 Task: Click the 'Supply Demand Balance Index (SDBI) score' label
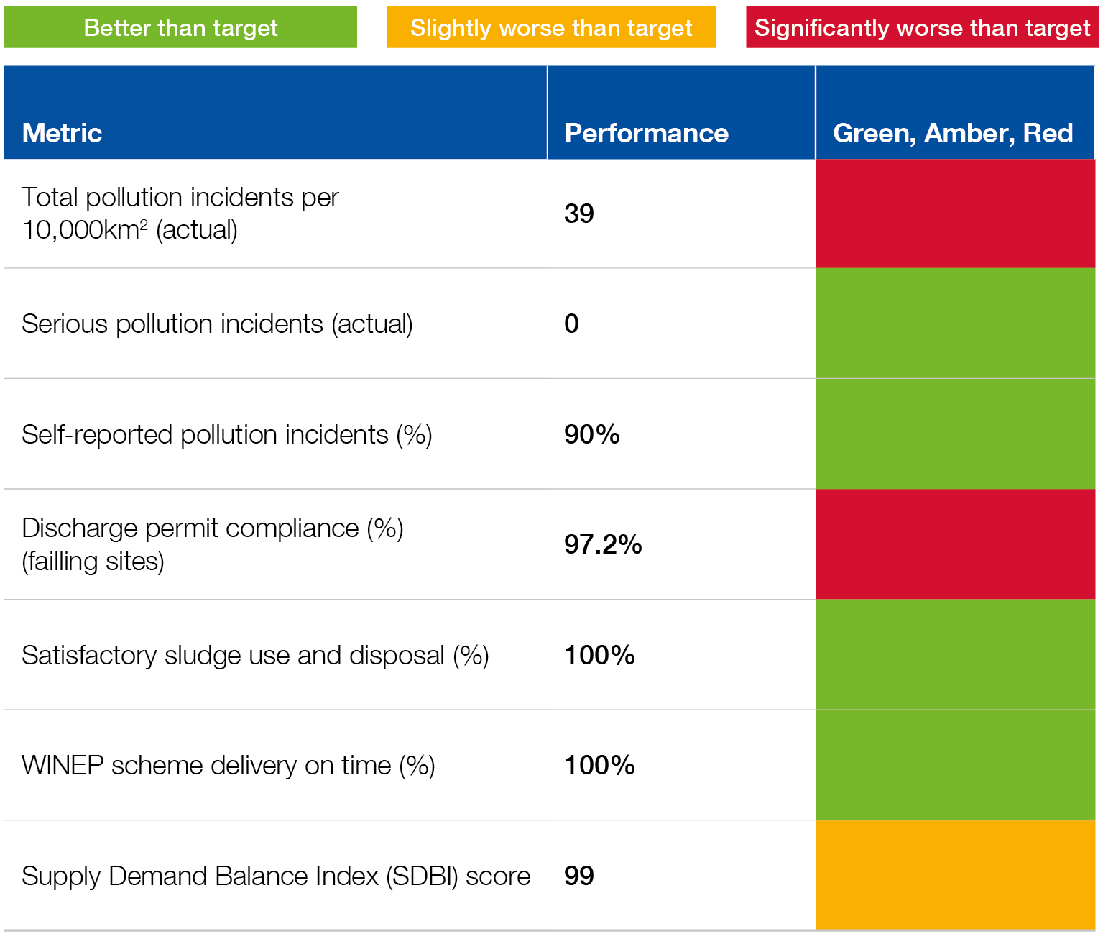coord(276,876)
